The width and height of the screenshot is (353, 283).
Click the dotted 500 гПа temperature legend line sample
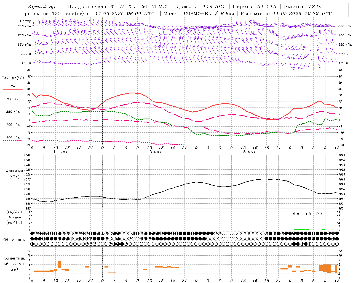(x=12, y=140)
